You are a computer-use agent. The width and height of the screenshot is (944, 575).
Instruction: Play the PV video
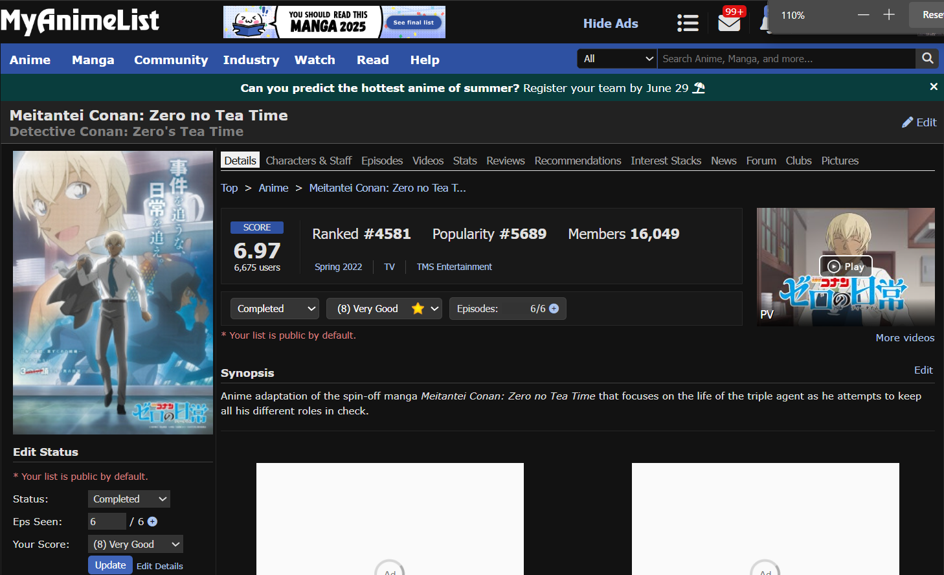click(x=846, y=266)
